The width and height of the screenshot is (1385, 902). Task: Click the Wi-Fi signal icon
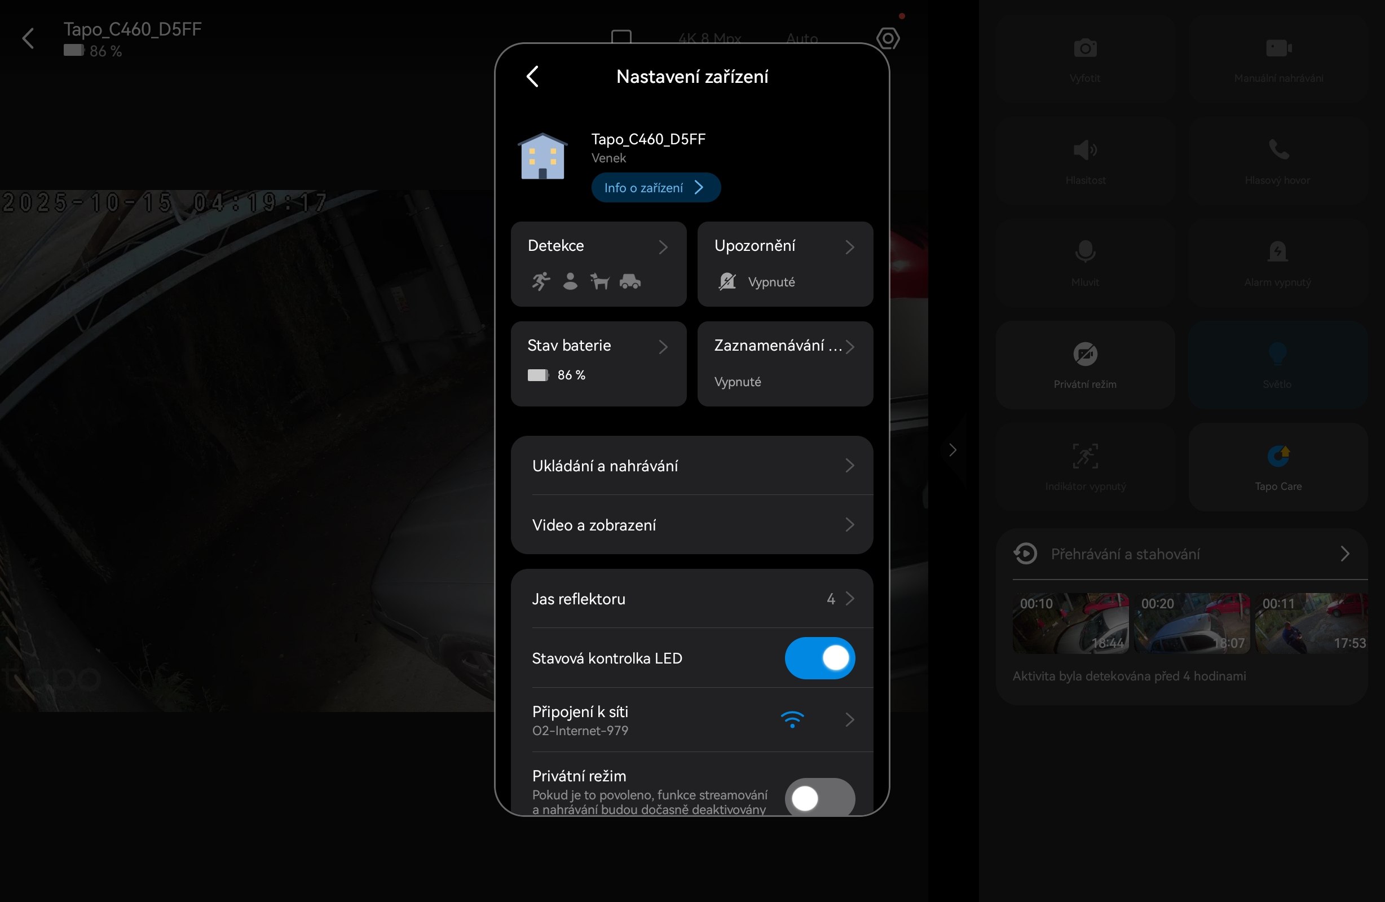tap(792, 719)
